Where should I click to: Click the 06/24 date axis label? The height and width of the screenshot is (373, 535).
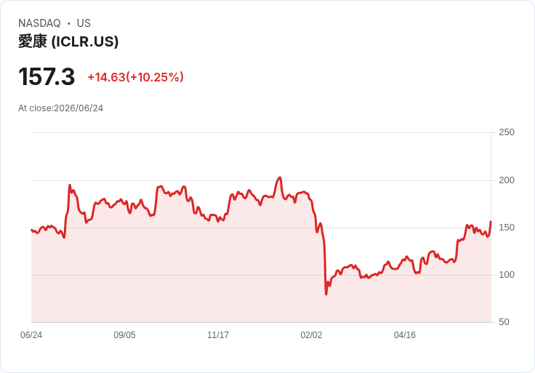click(x=31, y=334)
